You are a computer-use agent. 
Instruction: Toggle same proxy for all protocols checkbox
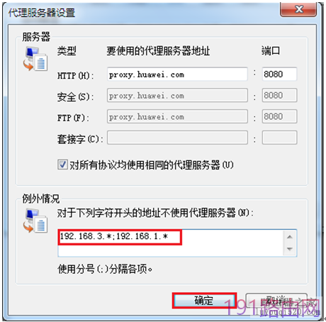tap(62, 165)
